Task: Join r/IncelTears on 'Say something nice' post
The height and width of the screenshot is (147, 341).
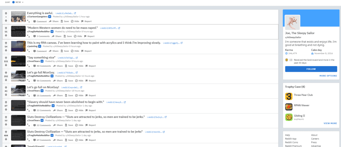Action: [x=42, y=61]
